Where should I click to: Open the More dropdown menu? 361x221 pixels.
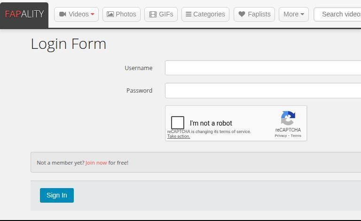tap(293, 14)
